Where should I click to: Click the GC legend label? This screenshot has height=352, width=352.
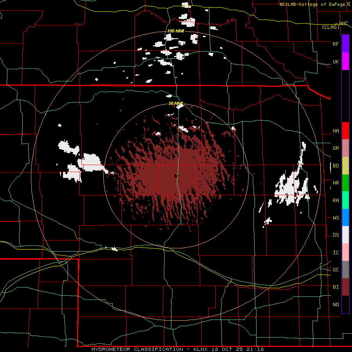336,270
